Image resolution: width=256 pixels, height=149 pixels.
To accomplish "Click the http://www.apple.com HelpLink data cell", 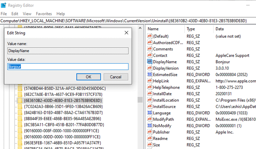I will 236,81.
